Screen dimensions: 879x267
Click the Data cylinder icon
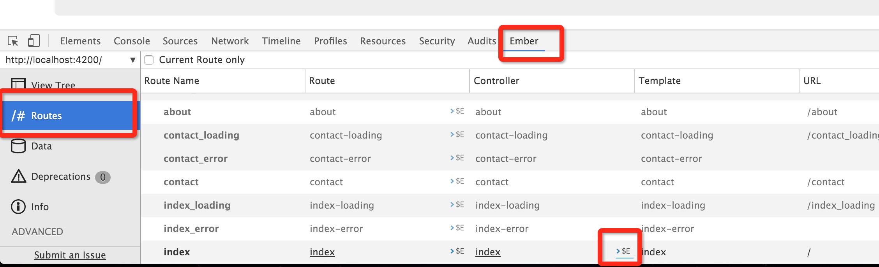[18, 146]
